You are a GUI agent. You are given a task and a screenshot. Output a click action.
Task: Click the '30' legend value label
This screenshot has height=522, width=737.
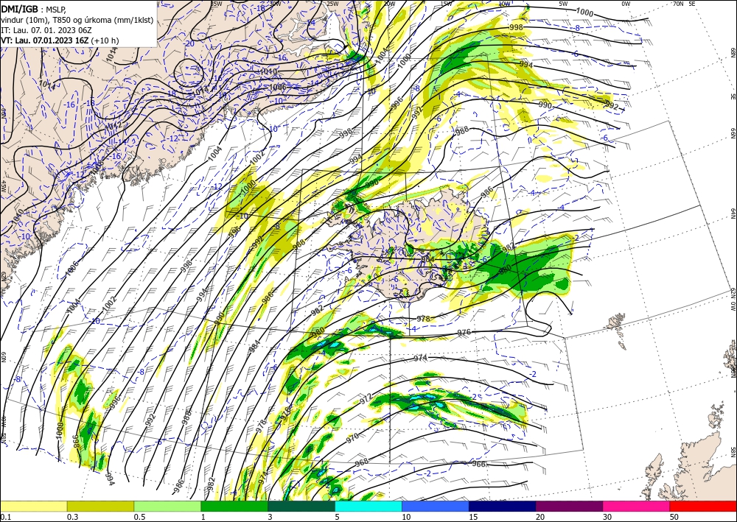coord(607,517)
